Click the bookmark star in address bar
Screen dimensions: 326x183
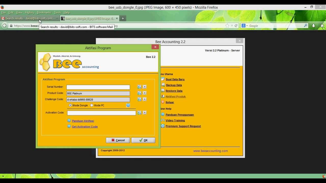pos(227,26)
